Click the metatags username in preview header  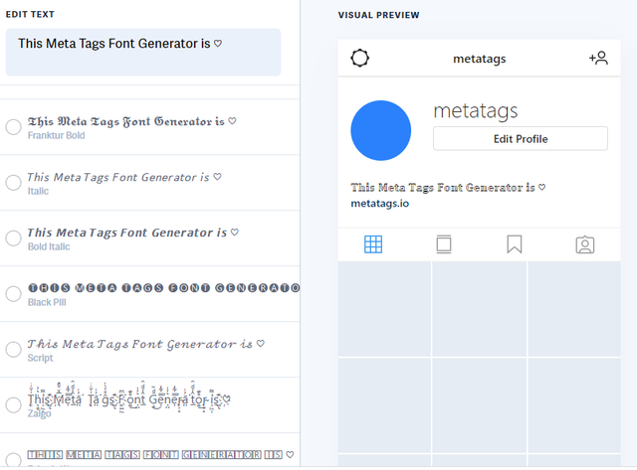point(479,59)
